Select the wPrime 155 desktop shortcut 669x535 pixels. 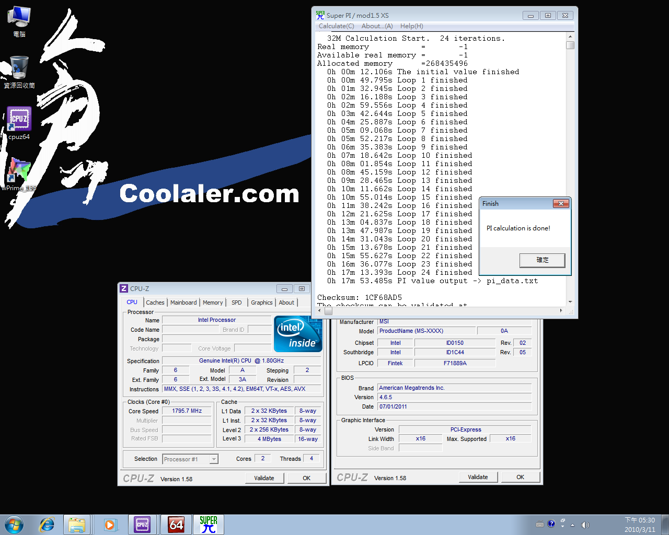click(19, 175)
